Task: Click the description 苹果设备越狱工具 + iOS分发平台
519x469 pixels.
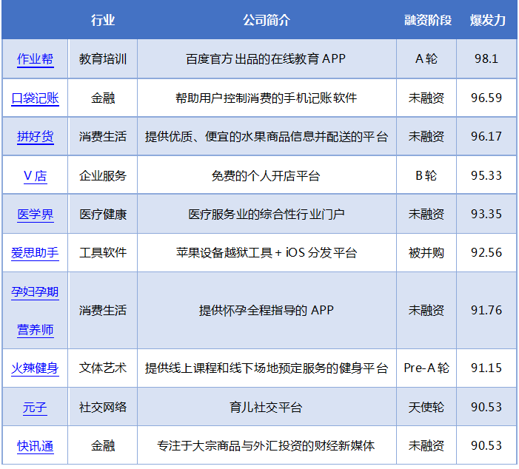Action: [267, 253]
